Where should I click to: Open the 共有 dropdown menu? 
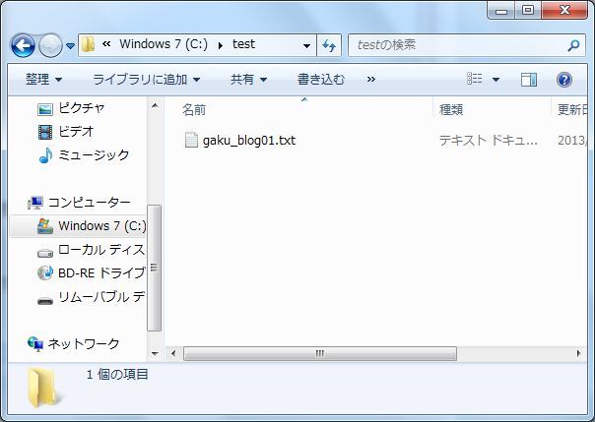click(x=248, y=80)
